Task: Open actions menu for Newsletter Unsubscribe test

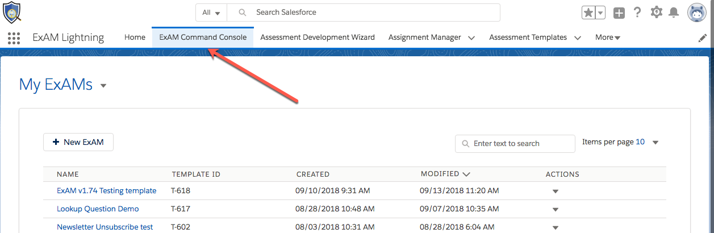Action: pyautogui.click(x=556, y=228)
